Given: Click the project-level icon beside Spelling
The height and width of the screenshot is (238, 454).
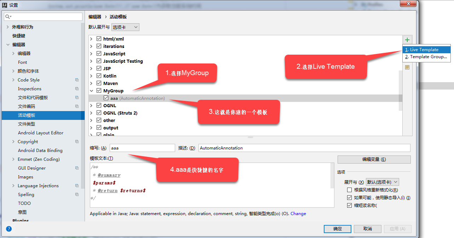Looking at the screenshot, I should tap(77, 195).
